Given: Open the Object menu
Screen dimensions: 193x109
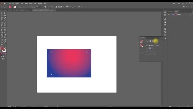Looking at the screenshot, I should (x=17, y=3).
